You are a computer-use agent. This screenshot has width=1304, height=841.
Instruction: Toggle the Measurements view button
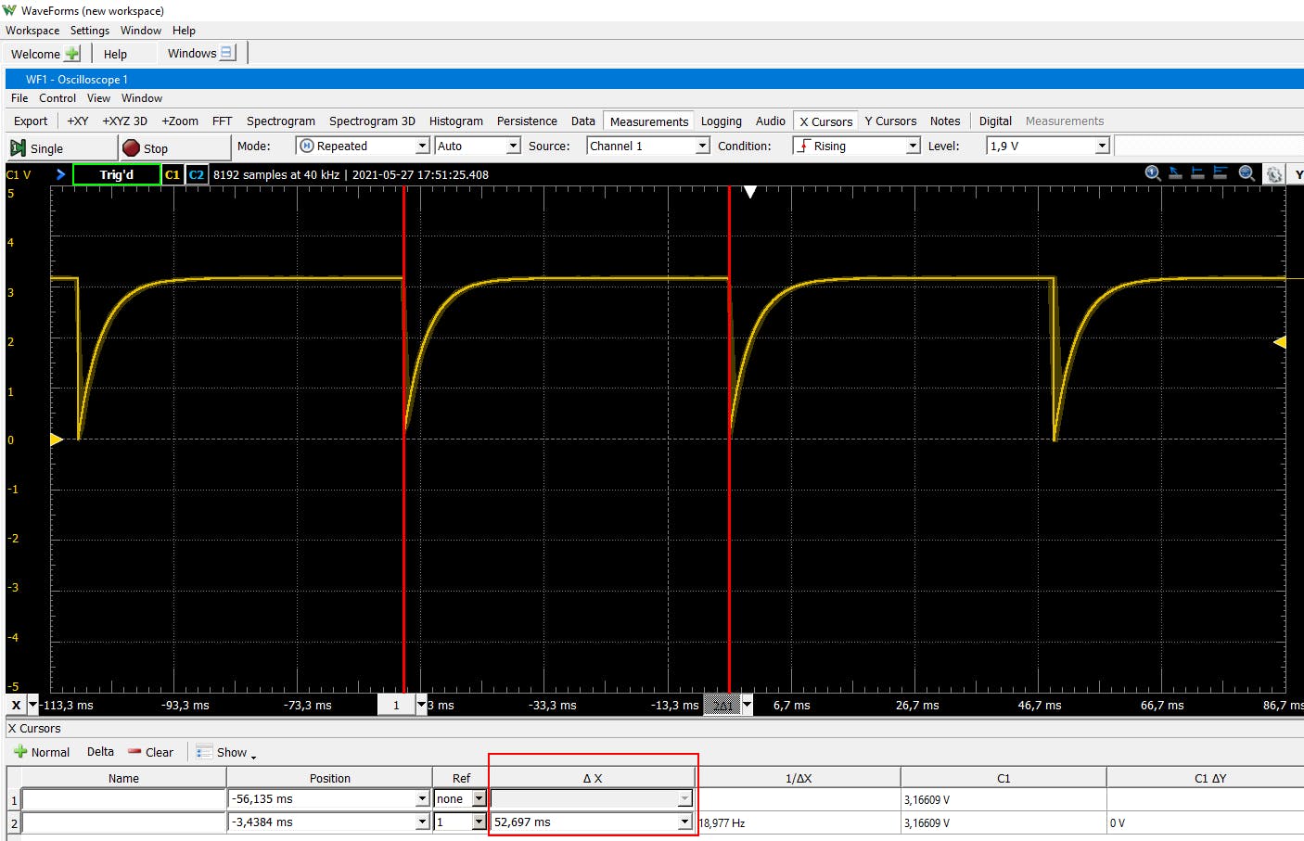[x=649, y=121]
